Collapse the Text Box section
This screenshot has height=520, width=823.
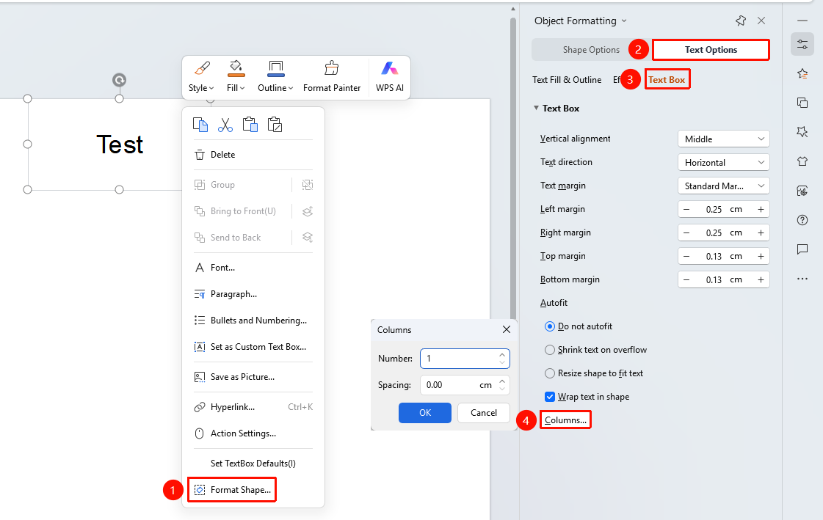tap(537, 108)
